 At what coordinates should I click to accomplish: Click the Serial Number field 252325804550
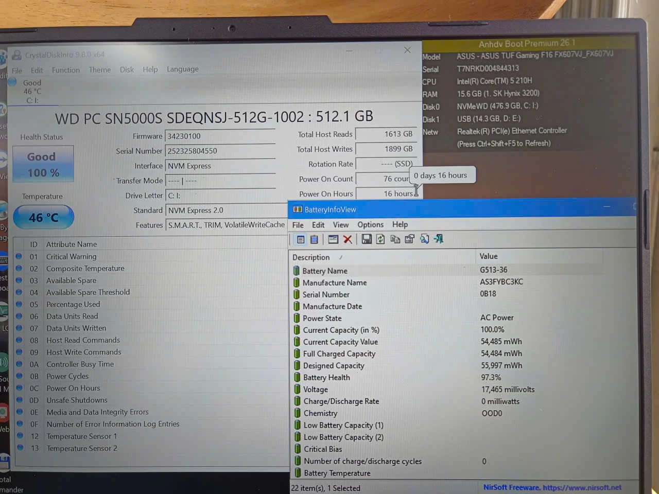(x=220, y=151)
